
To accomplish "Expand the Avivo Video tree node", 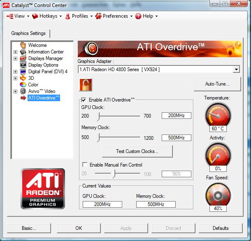I will pos(15,91).
